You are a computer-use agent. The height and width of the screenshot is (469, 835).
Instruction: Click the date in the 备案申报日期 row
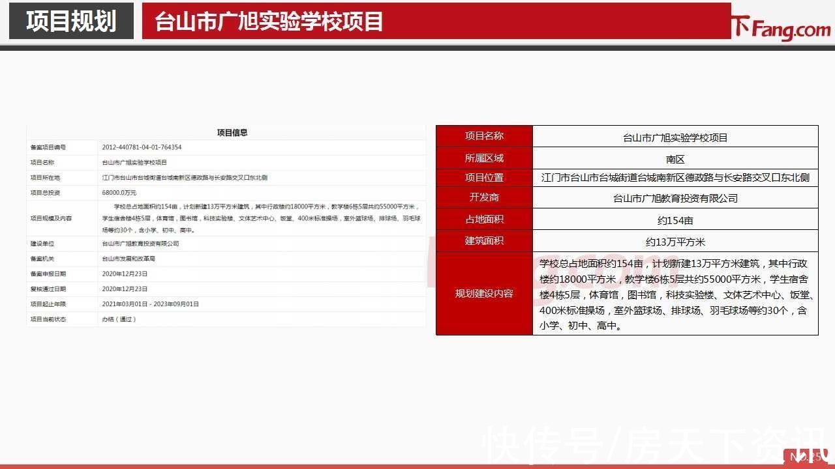point(125,274)
